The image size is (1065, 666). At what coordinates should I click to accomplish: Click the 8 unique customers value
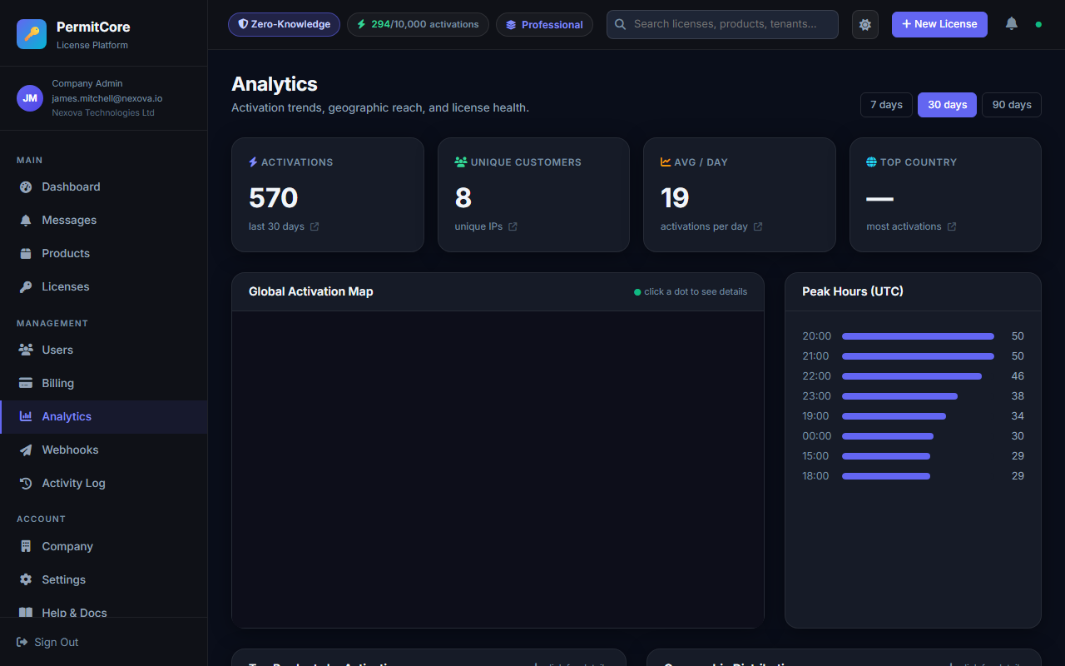coord(463,198)
